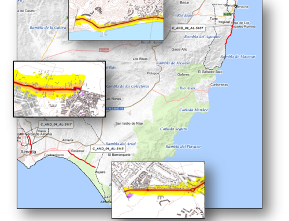Click the small 'Almería' label above Retamar
This screenshot has height=221, width=289.
tap(68, 140)
